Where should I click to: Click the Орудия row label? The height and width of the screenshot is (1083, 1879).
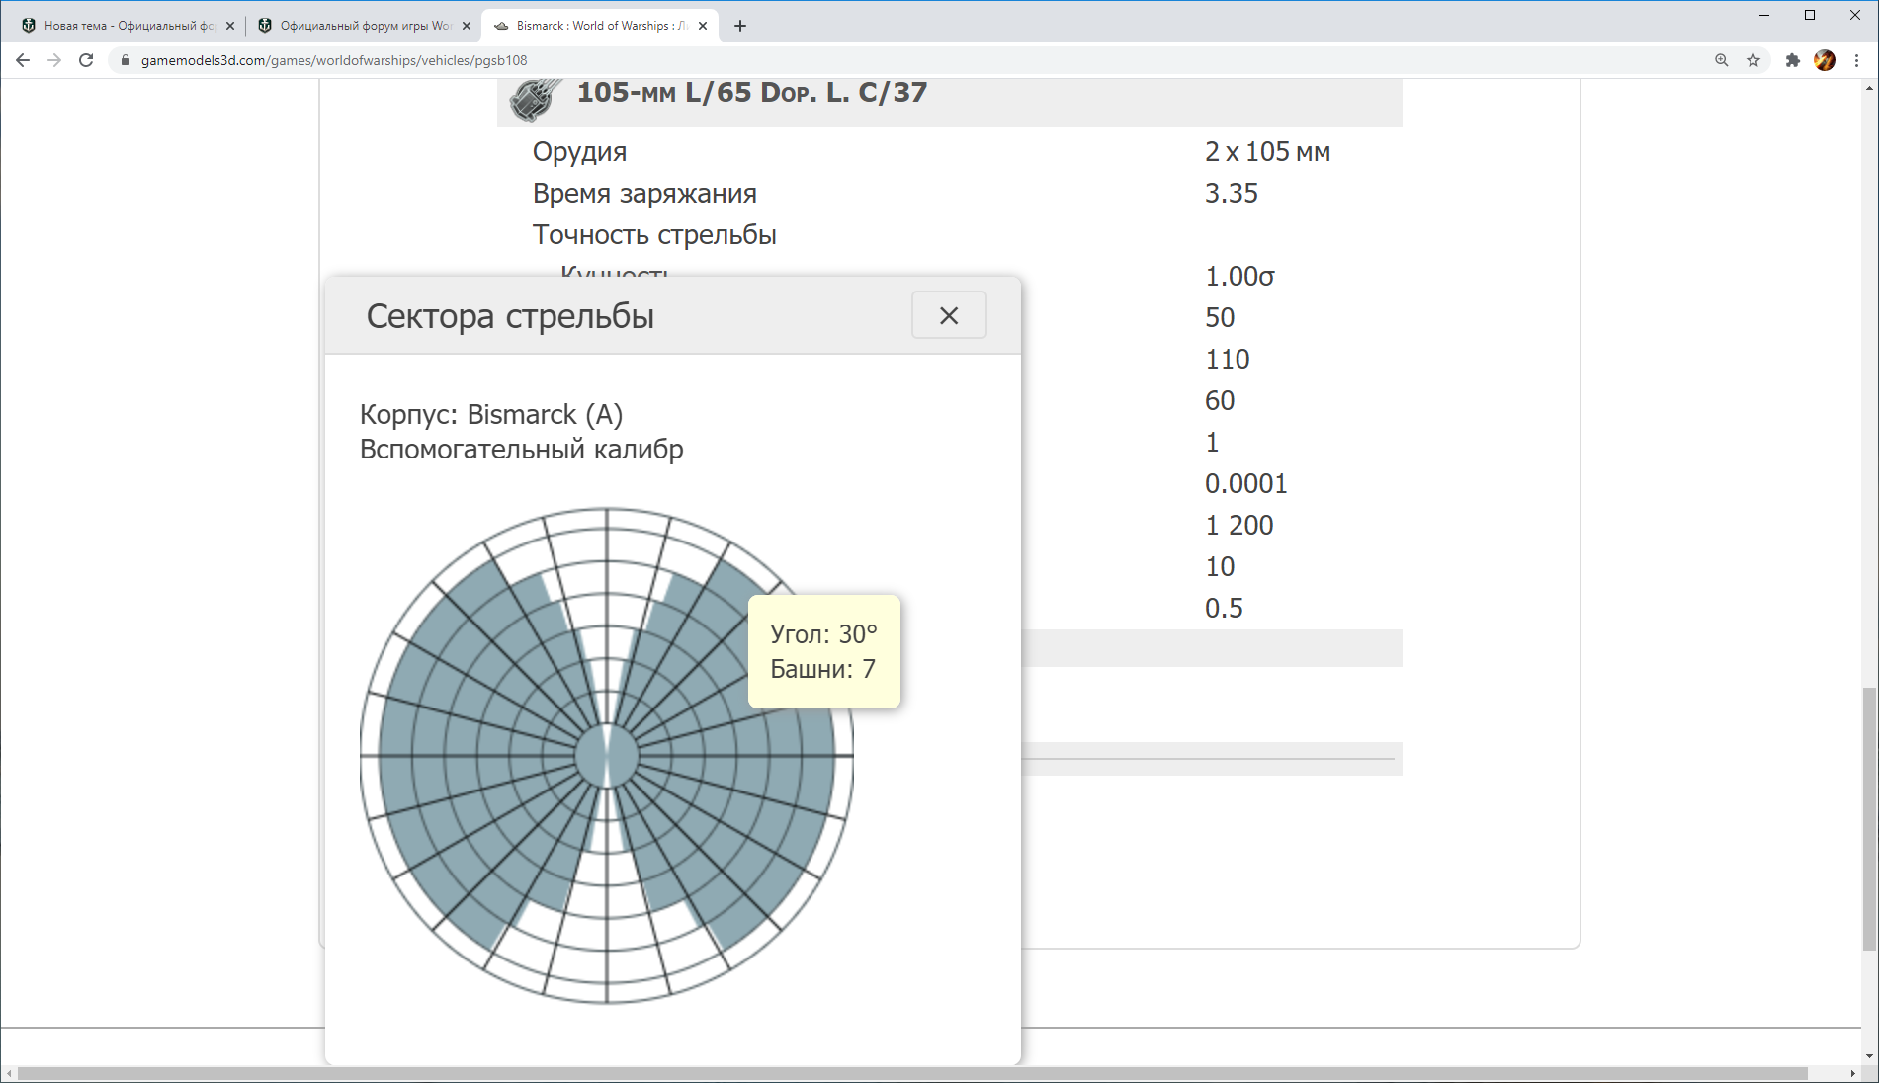click(579, 151)
